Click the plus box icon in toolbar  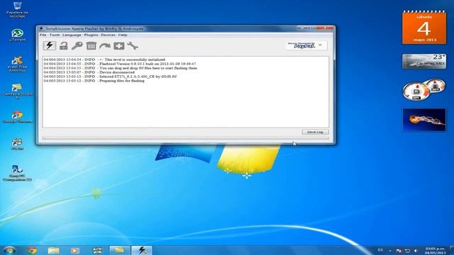click(x=118, y=45)
